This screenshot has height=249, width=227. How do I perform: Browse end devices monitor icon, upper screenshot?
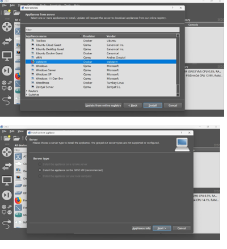[7, 56]
